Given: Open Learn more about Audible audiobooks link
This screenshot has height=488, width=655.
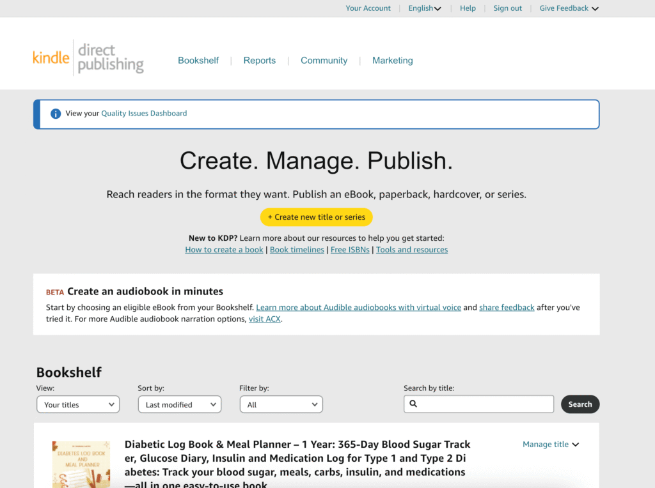Looking at the screenshot, I should (358, 307).
